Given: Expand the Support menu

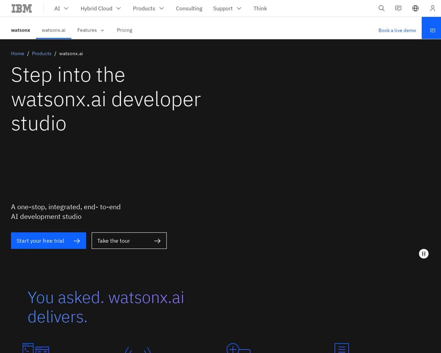Looking at the screenshot, I should (227, 9).
